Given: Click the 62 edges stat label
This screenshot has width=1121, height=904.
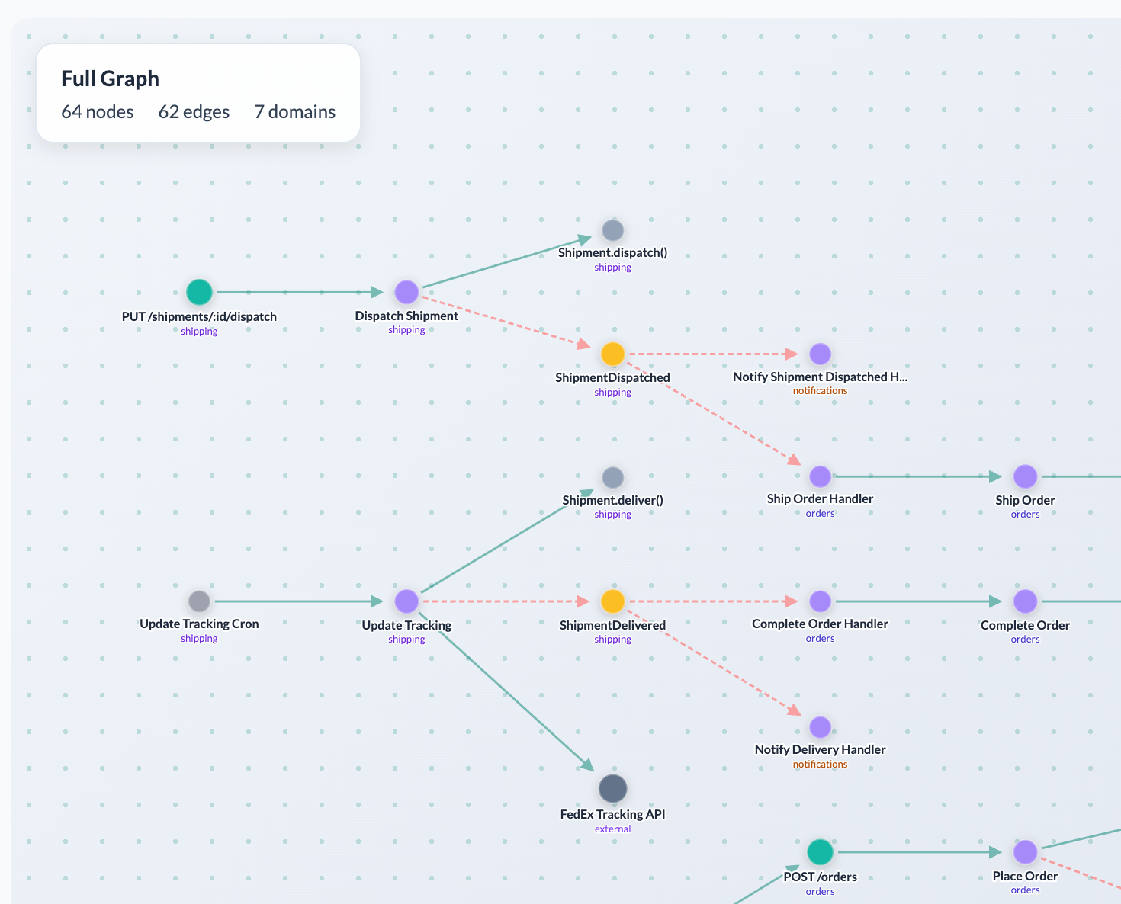Looking at the screenshot, I should (194, 112).
